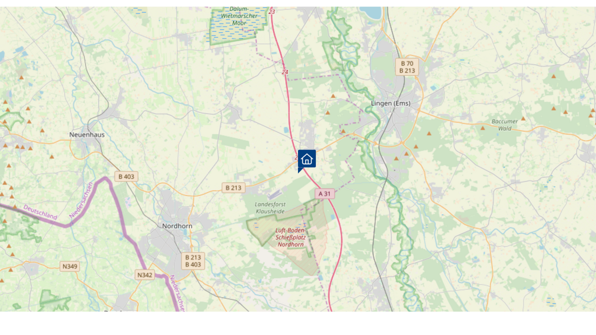Click the B 70 B 213 road sign

407,67
